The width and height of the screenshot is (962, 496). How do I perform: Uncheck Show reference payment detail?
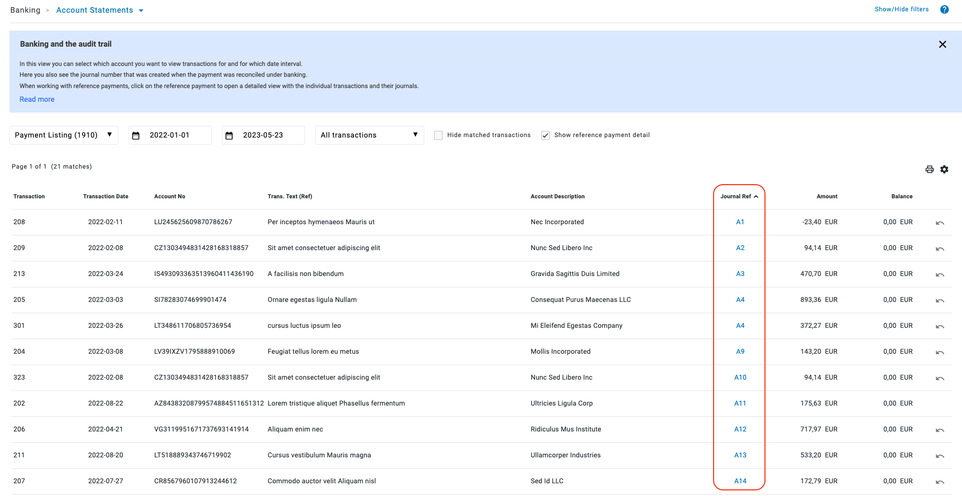545,135
